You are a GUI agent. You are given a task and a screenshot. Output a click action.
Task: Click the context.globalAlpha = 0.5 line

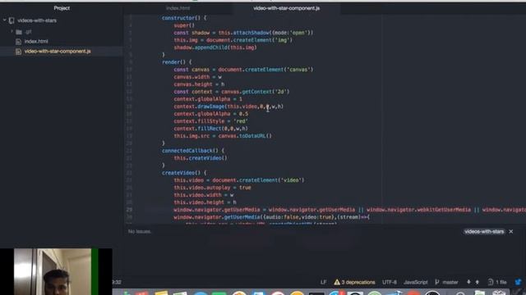click(x=211, y=114)
